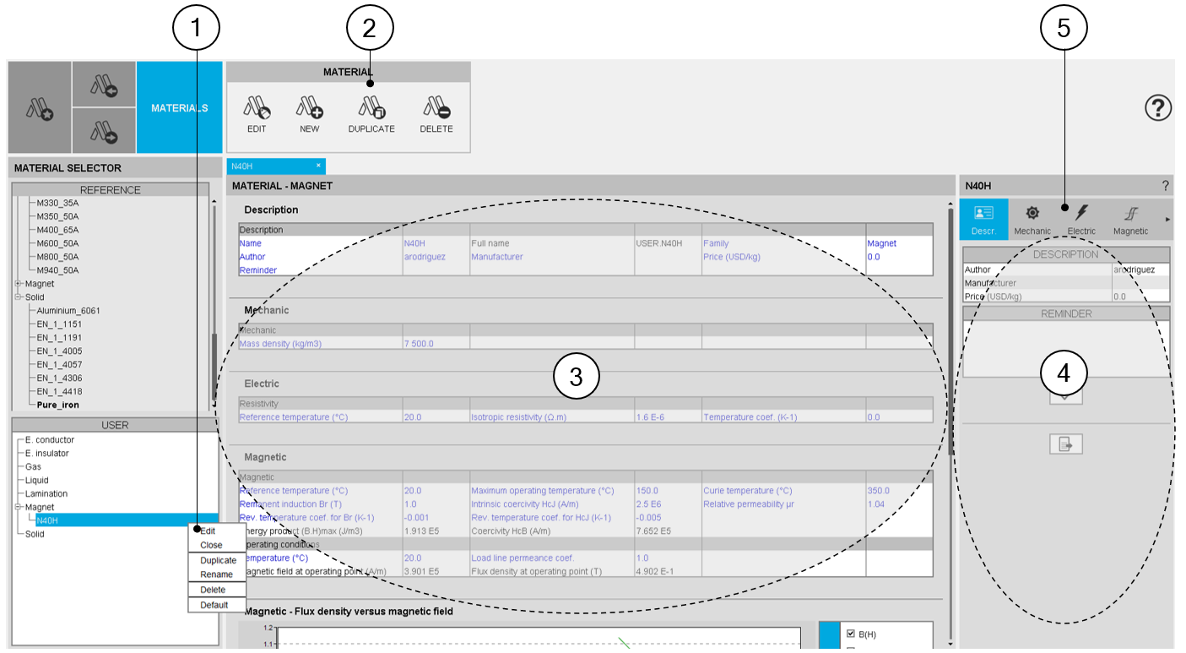The width and height of the screenshot is (1186, 653).
Task: Open the help question mark icon
Action: point(1158,108)
